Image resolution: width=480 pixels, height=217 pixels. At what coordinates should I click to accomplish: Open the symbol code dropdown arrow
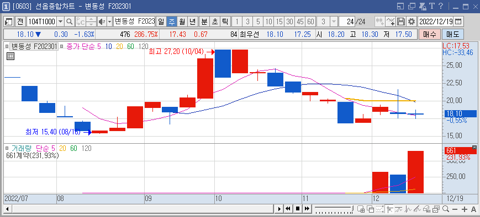pos(60,21)
